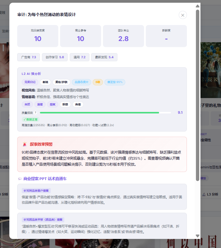This screenshot has width=221, height=248.
Task: Click the 9.1 quality score value
Action: pyautogui.click(x=180, y=113)
